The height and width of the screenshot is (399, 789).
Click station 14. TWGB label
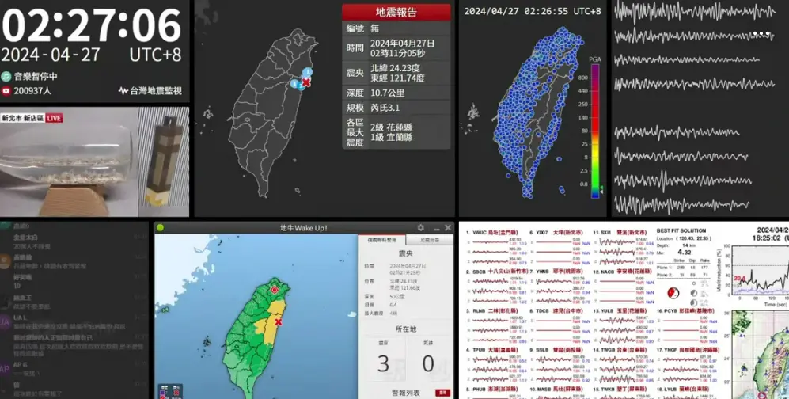click(620, 350)
